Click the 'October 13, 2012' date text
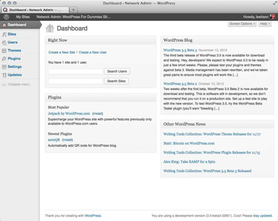278x221 pixels. click(211, 83)
